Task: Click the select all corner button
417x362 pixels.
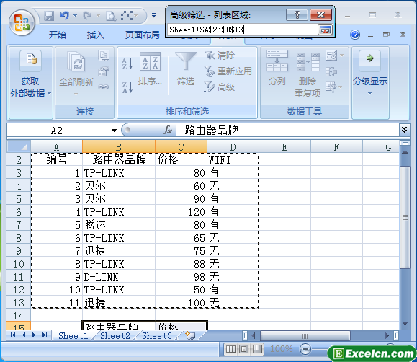Action: coord(19,147)
